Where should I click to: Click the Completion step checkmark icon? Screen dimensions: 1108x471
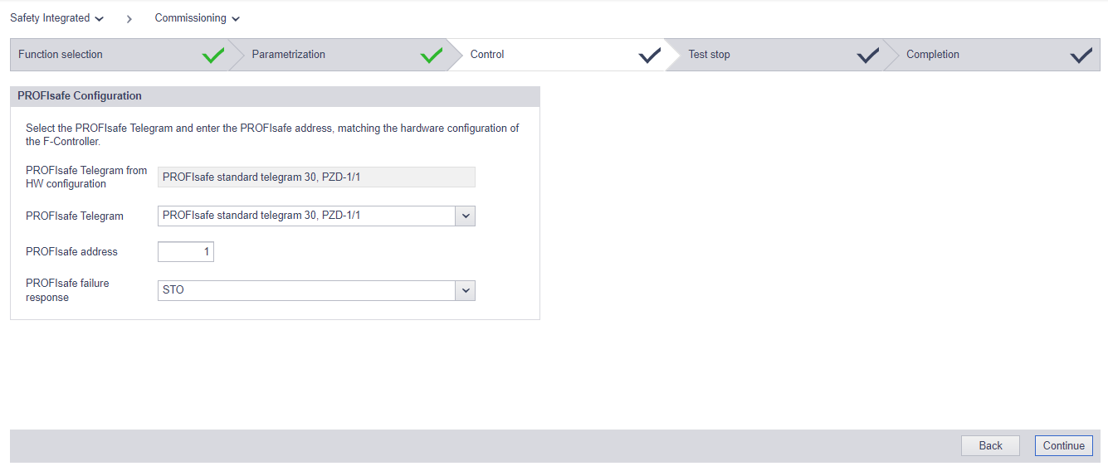(1081, 56)
